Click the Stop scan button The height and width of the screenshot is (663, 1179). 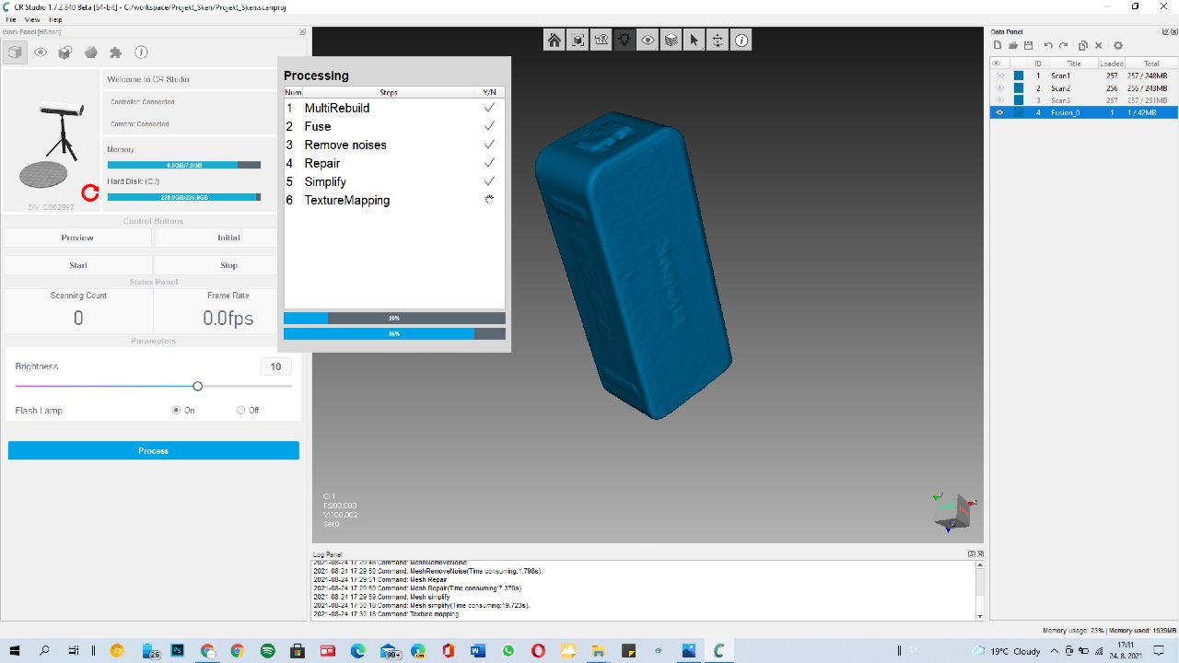(228, 265)
